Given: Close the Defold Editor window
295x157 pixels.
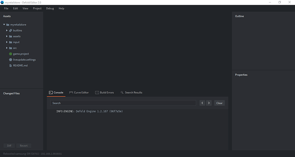Looking at the screenshot, I should pos(289,3).
